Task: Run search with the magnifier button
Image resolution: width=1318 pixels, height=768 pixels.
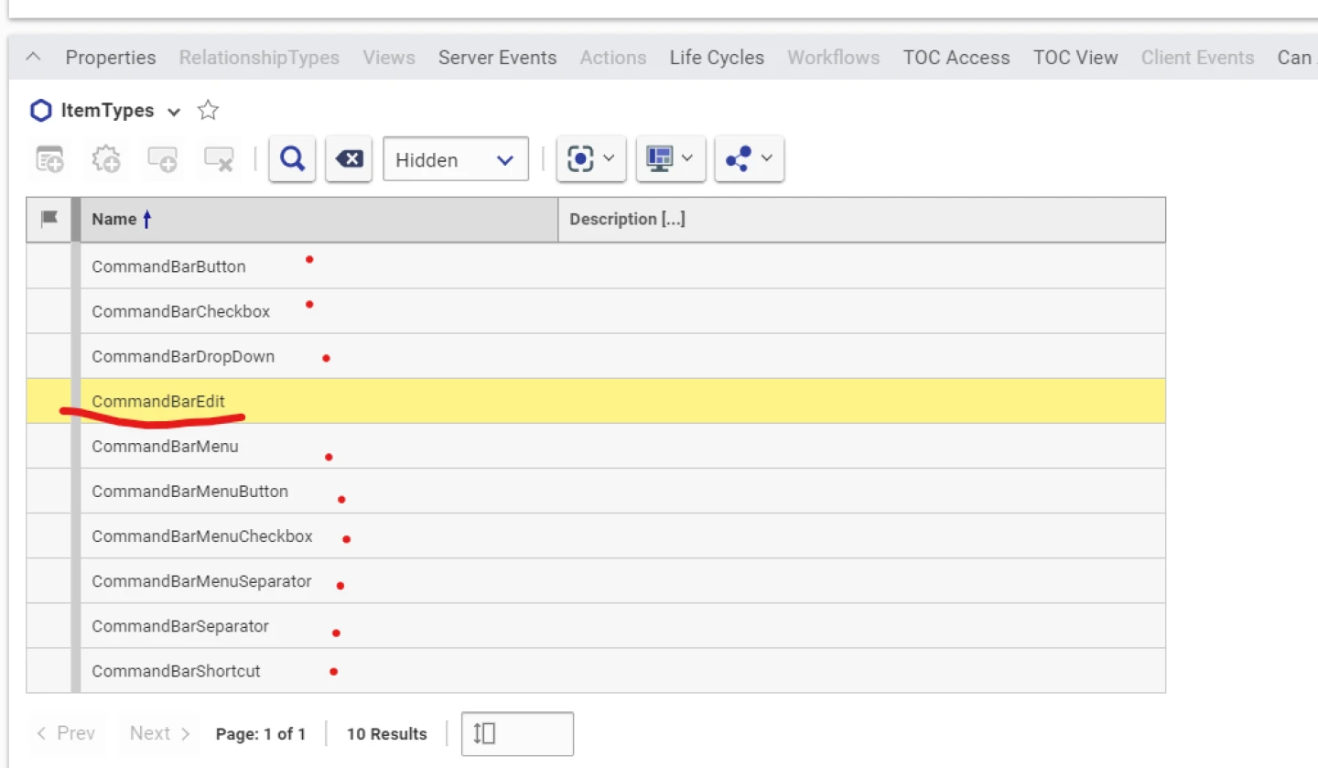Action: [x=292, y=159]
